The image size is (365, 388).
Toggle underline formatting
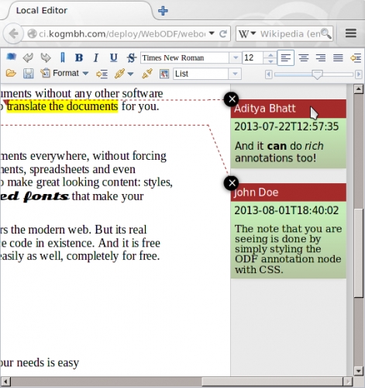[114, 57]
